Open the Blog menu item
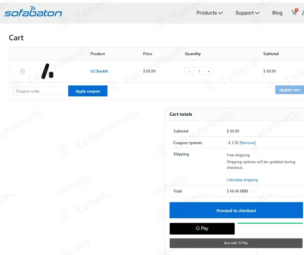This screenshot has width=304, height=255. (x=277, y=13)
